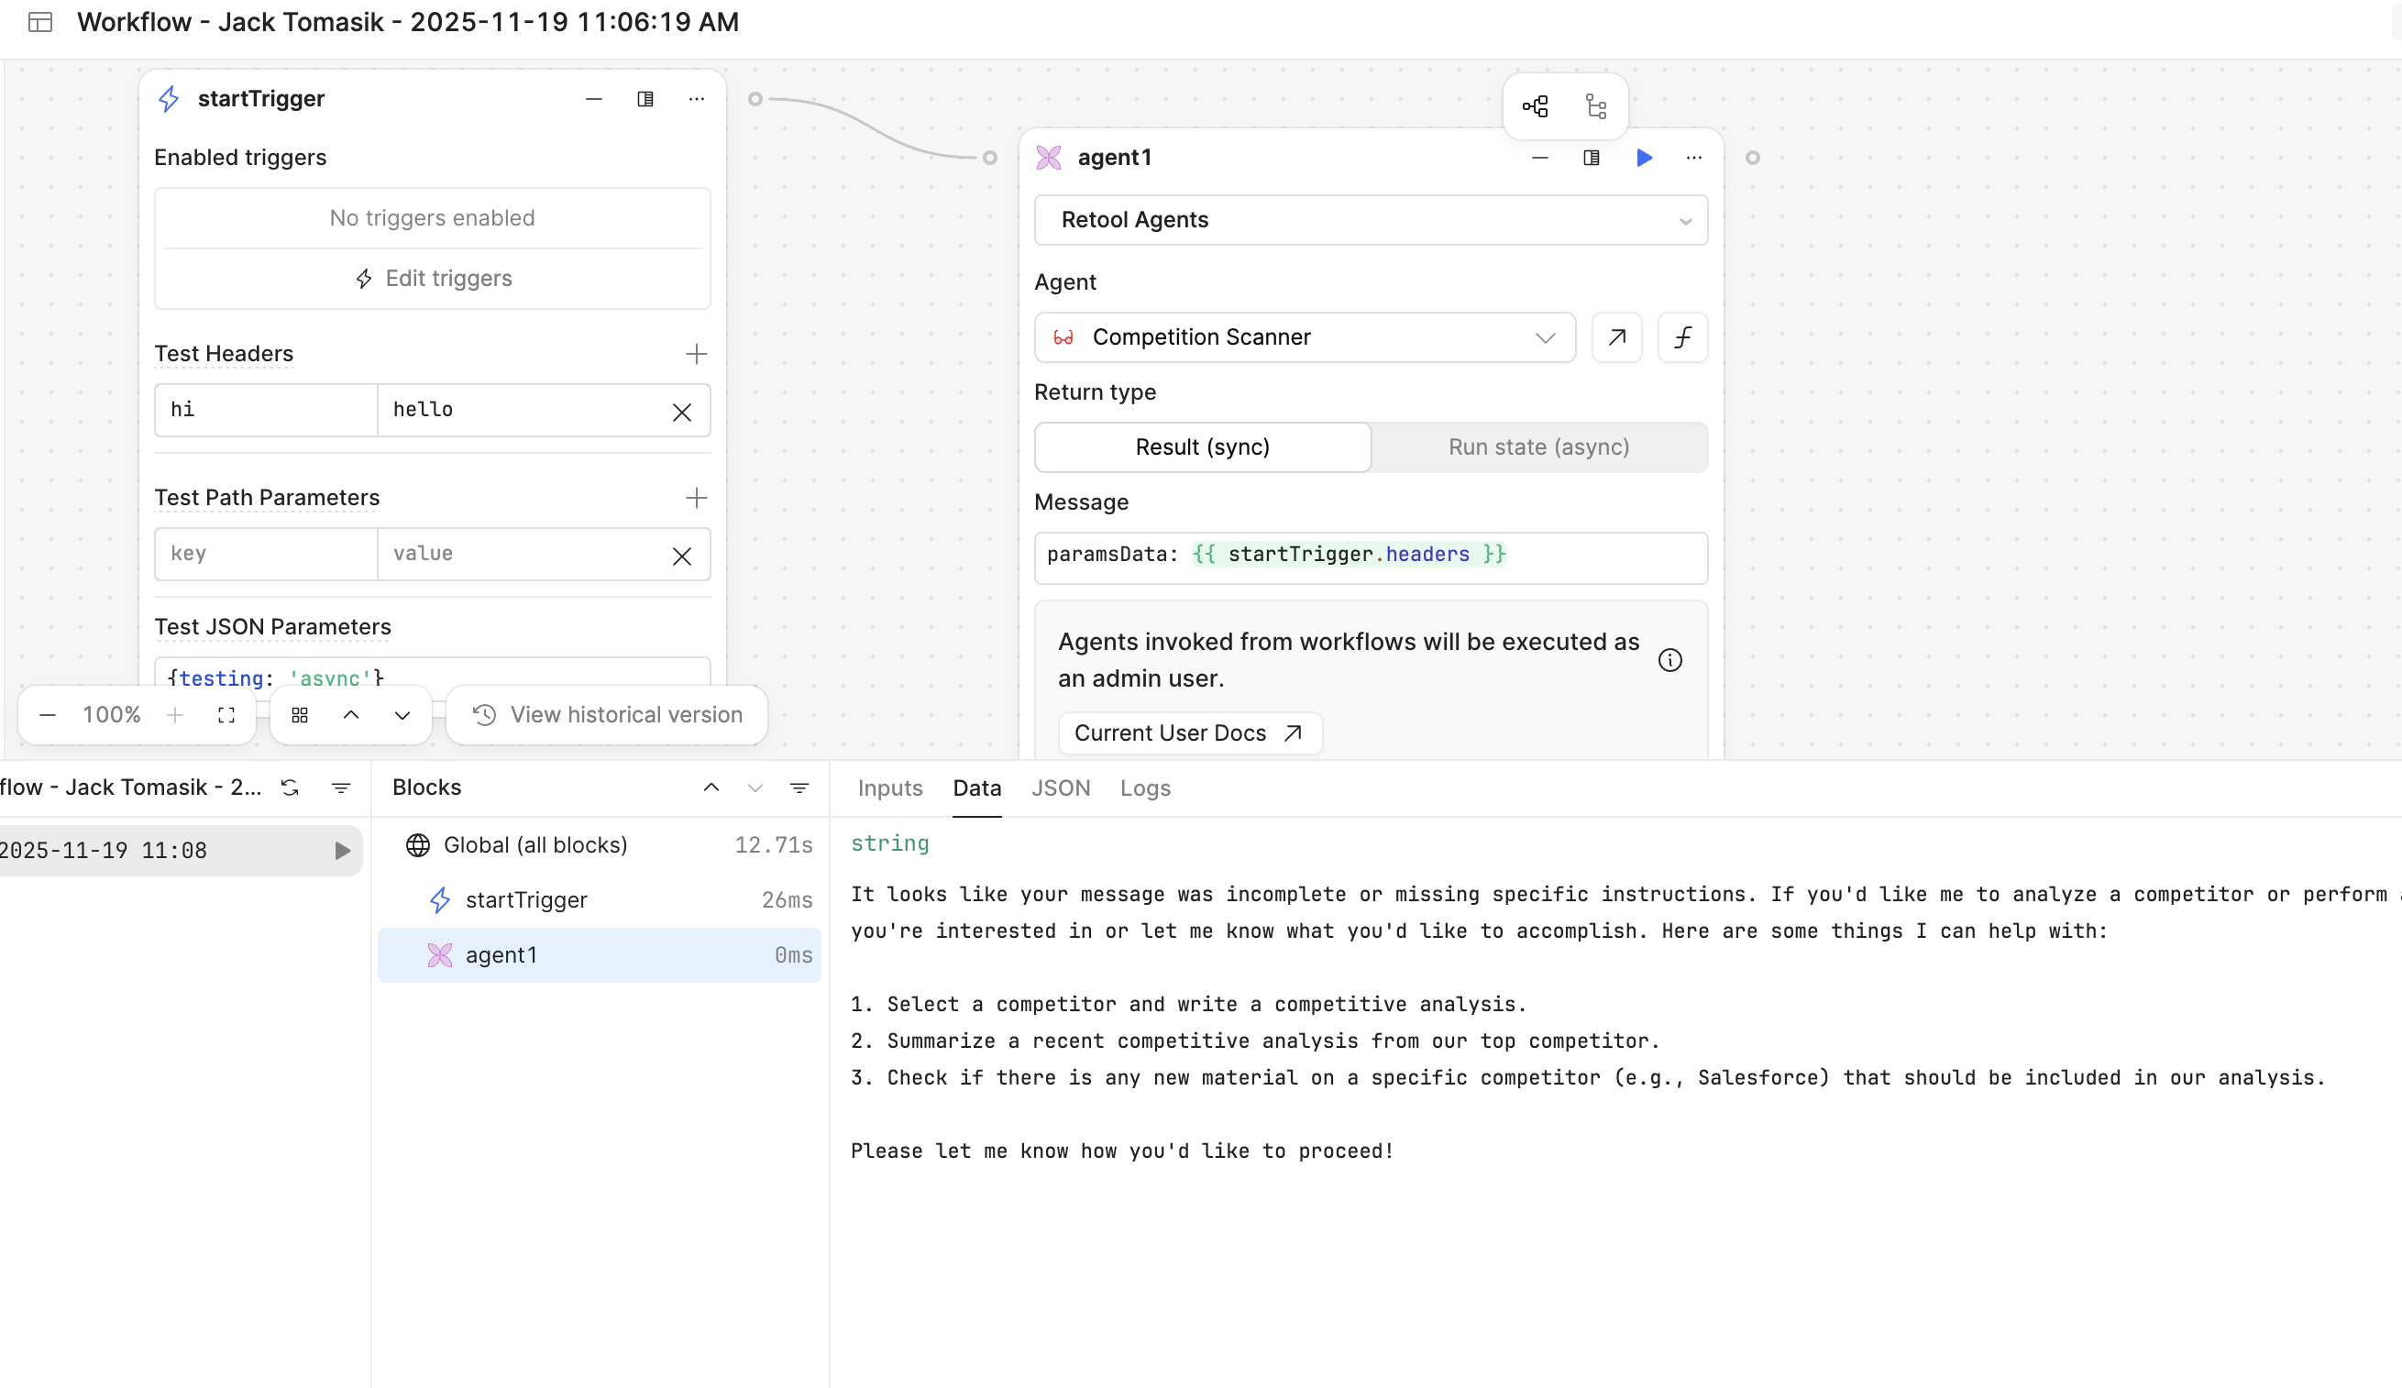This screenshot has height=1388, width=2402.
Task: Click the horizontal auto-layout icon above agent1
Action: 1536,106
